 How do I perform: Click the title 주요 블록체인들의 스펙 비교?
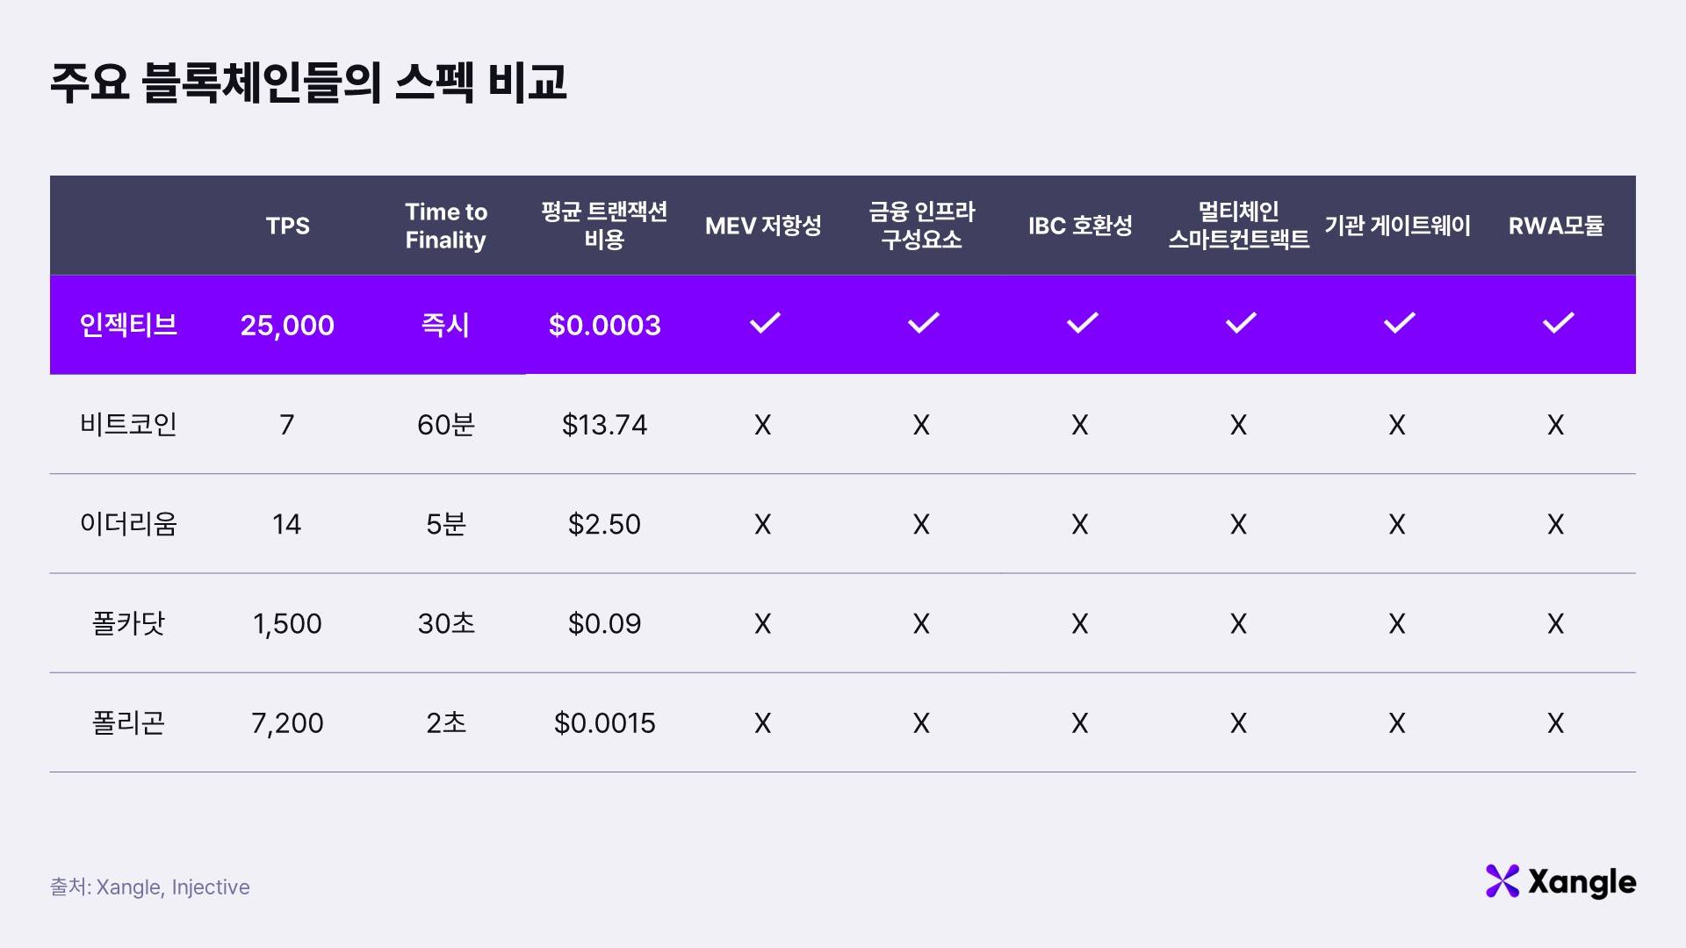click(x=308, y=83)
